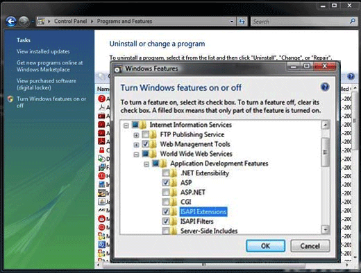Expand FTP Publishing Service node
Screen dimensions: 361x273
pos(136,135)
